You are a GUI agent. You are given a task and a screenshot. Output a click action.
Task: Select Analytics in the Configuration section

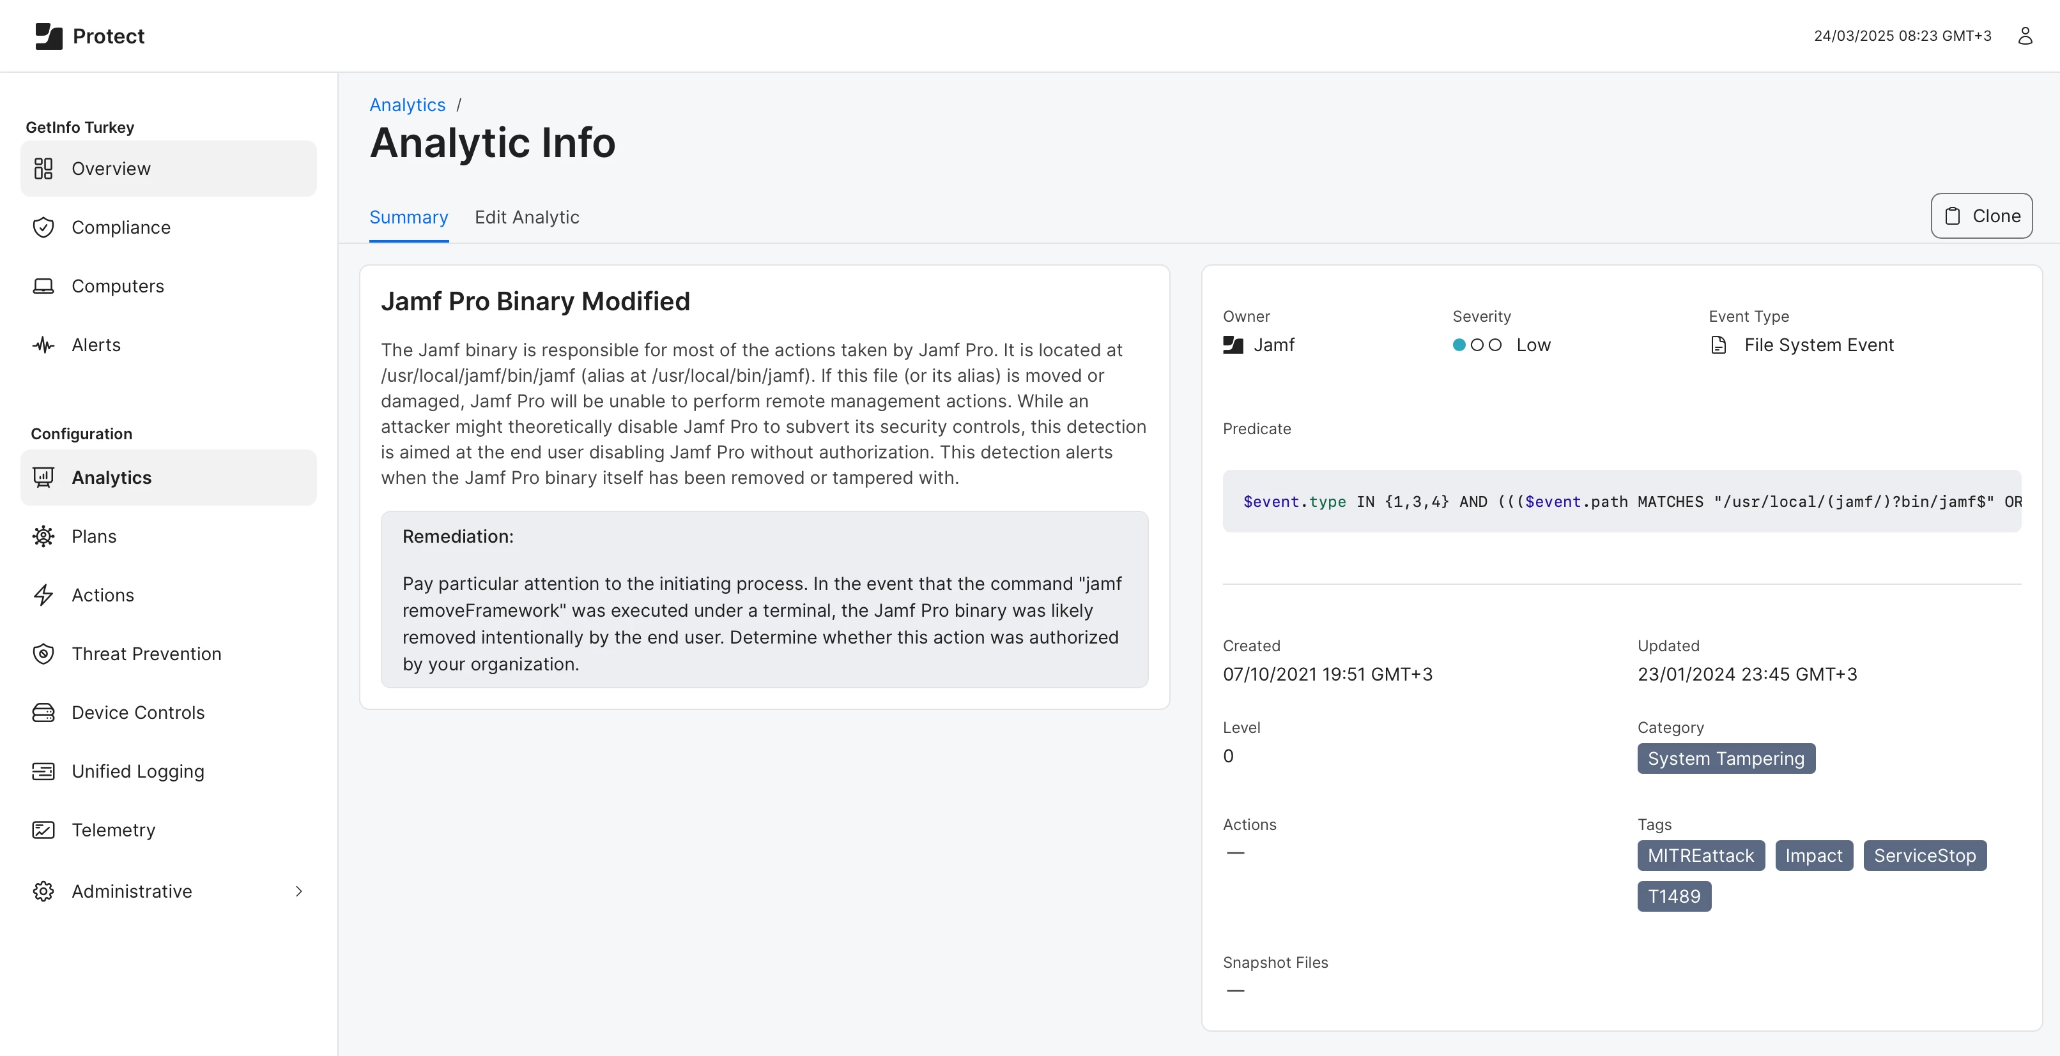(168, 478)
